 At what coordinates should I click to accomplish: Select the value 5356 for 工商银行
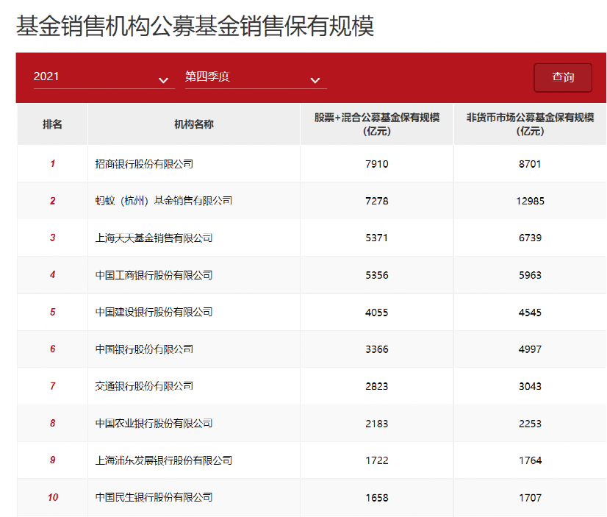click(377, 275)
